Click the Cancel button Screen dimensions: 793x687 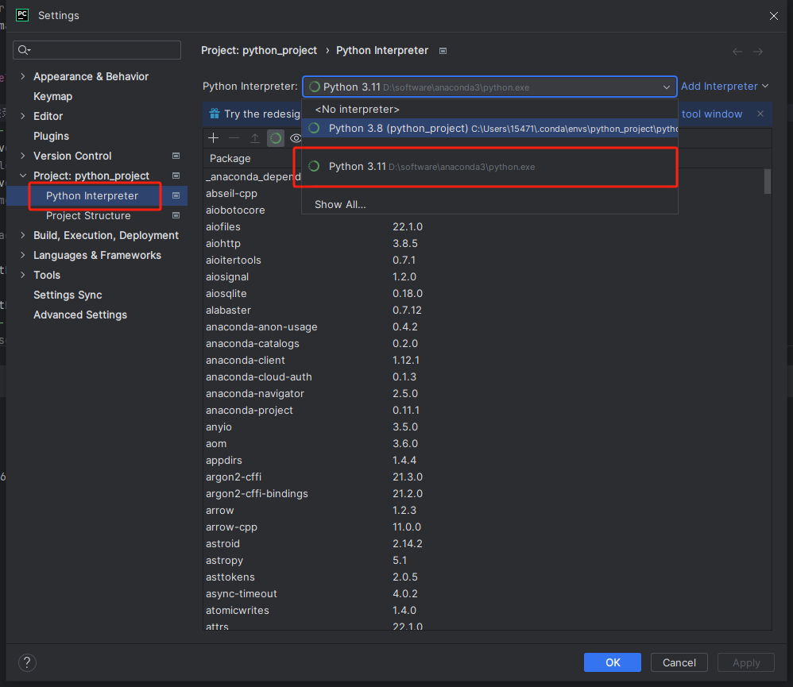tap(679, 662)
